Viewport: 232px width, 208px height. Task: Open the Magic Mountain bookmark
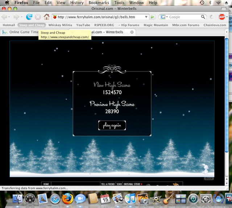156,25
